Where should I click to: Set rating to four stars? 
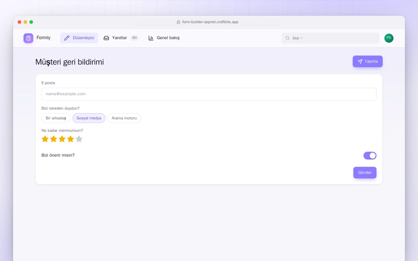(x=71, y=139)
